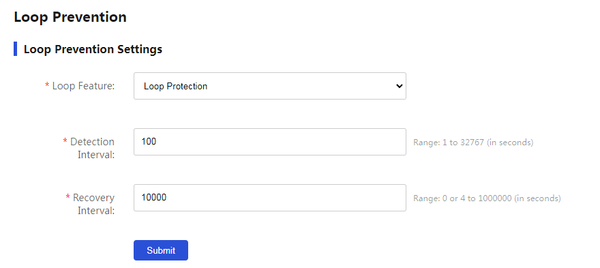600x268 pixels.
Task: Click the Loop Feature label
Action: tap(83, 86)
